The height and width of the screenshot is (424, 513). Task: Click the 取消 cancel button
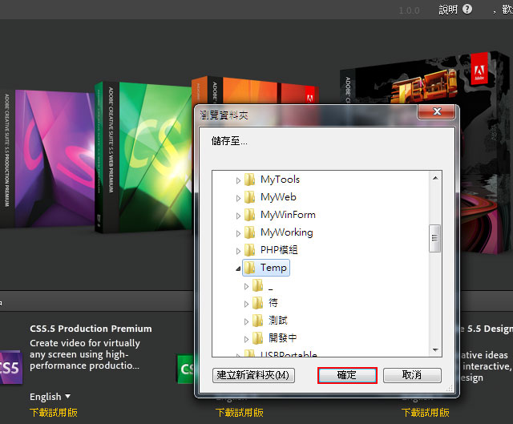click(412, 375)
